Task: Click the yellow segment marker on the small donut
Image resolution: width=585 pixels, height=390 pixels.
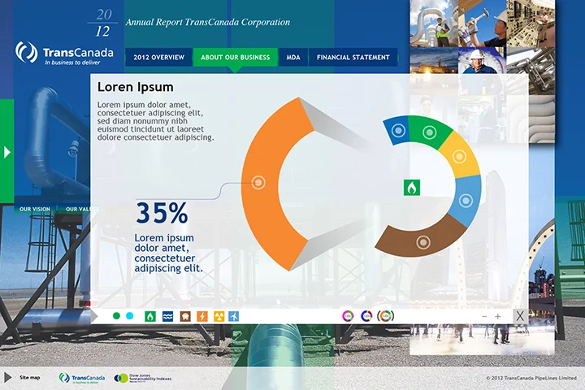Action: click(x=459, y=156)
